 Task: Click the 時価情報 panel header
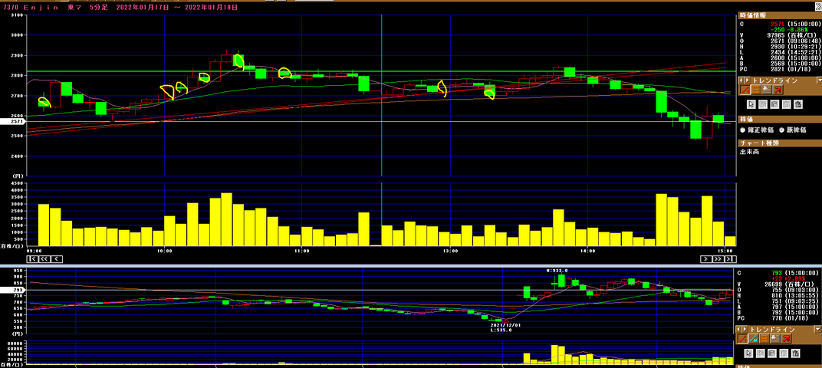(x=780, y=15)
